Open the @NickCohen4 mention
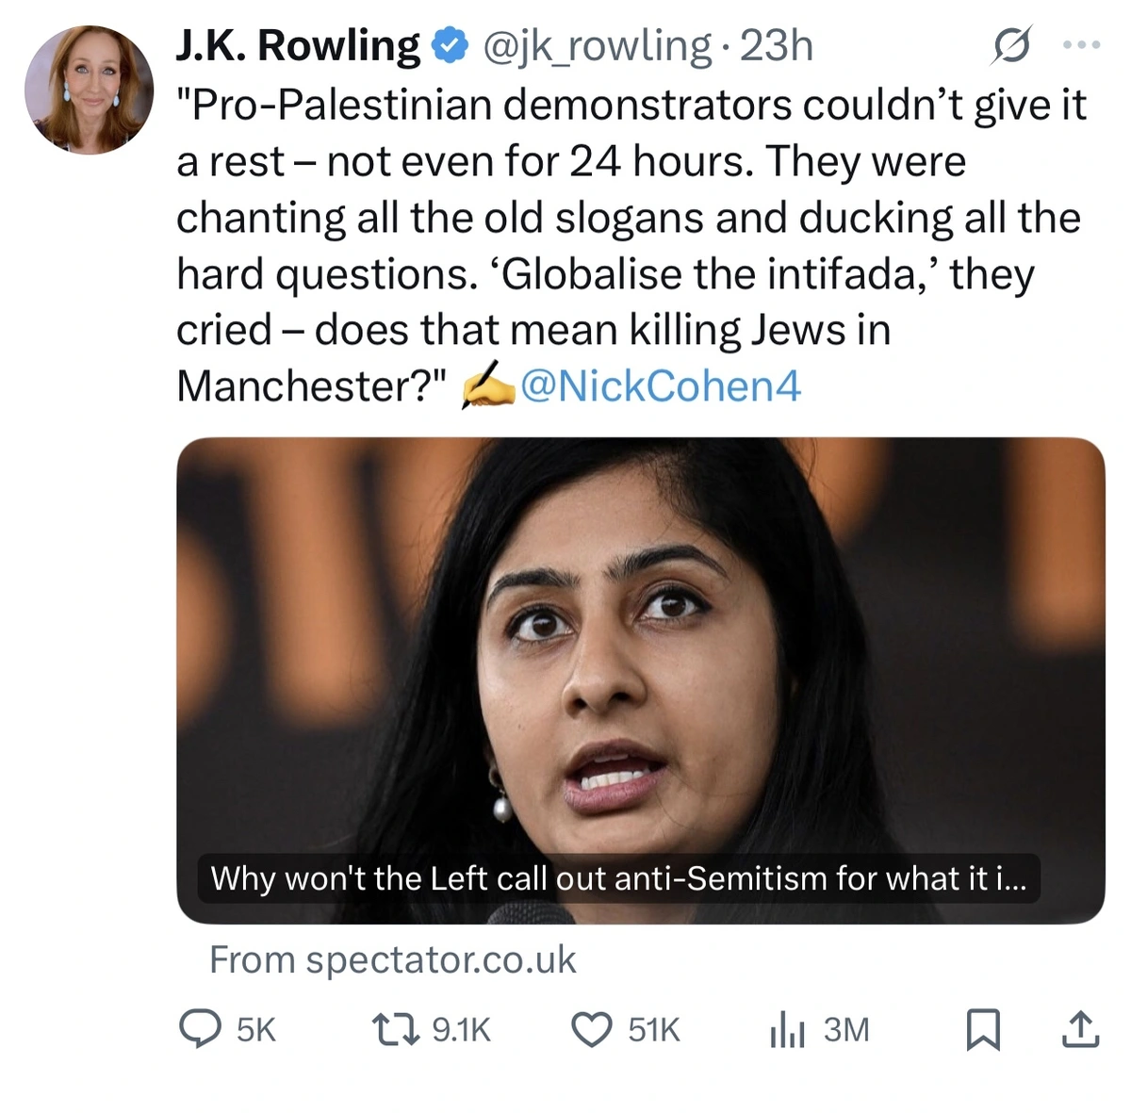This screenshot has width=1131, height=1113. tap(660, 385)
